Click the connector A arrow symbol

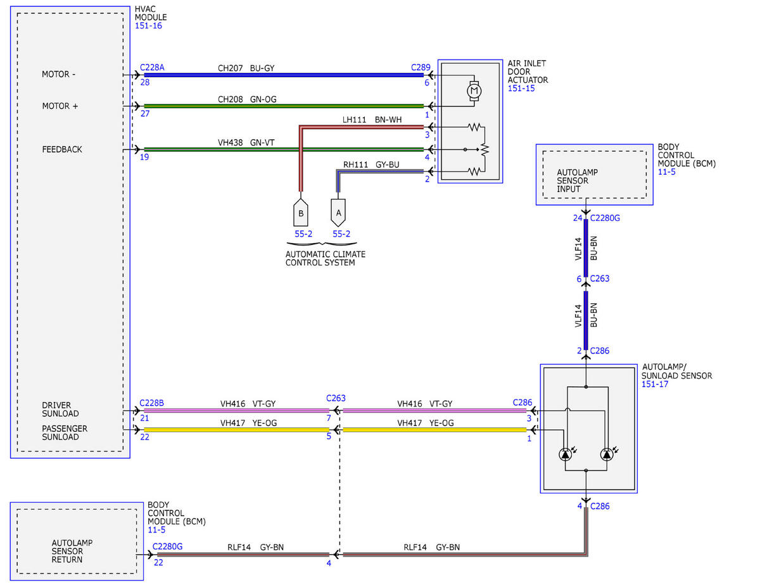pos(339,213)
